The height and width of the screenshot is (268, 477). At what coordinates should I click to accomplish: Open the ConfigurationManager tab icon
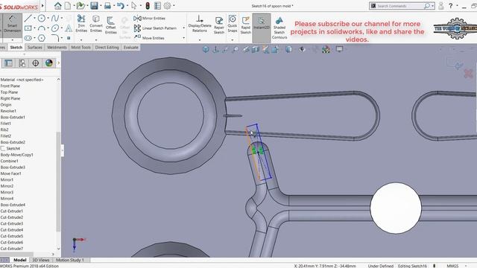click(x=22, y=63)
